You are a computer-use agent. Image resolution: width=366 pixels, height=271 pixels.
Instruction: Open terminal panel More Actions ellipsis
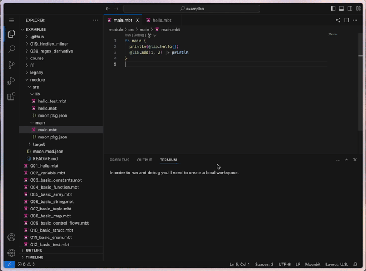click(338, 160)
